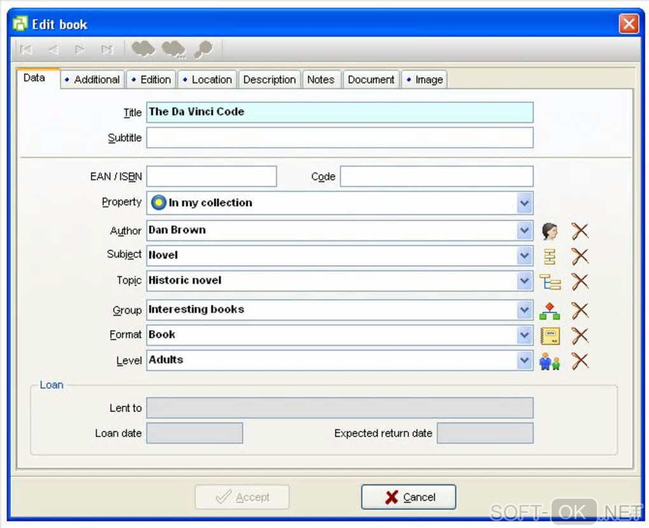Focus the Code input field
Screen dimensions: 649x528
point(436,176)
